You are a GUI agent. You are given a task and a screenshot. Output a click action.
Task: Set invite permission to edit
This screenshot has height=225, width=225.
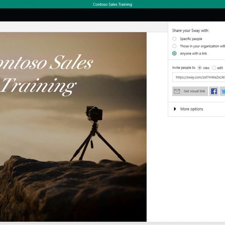click(214, 68)
